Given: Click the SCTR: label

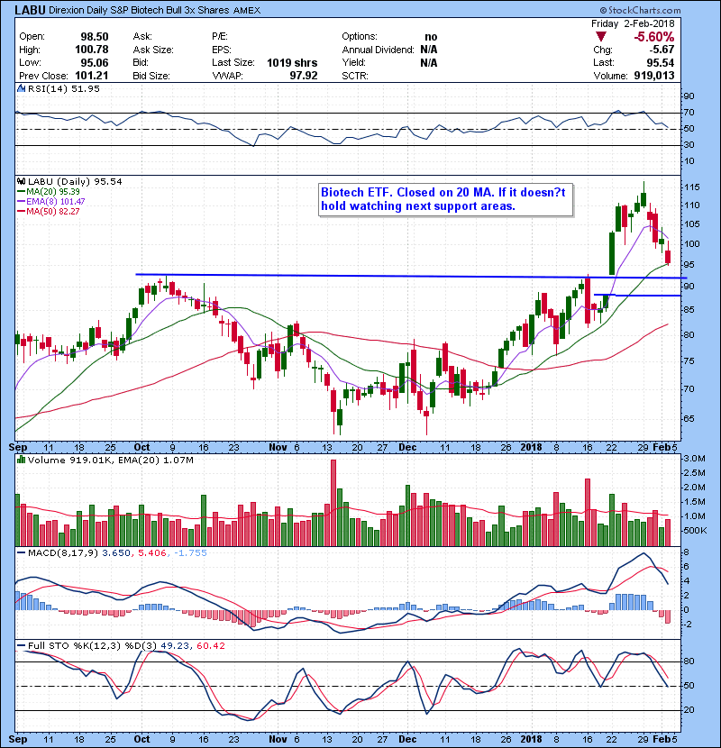Looking at the screenshot, I should (355, 76).
